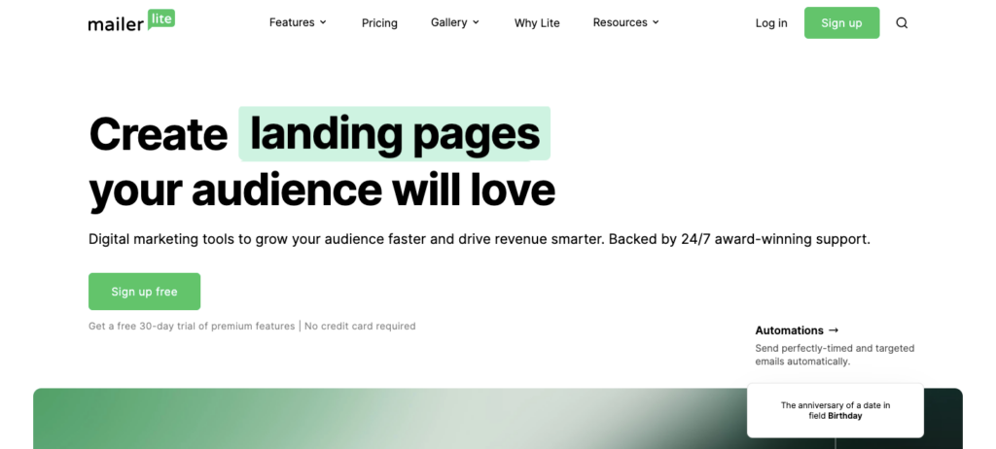
Task: Click the arrow icon beside Automations
Action: click(x=834, y=330)
